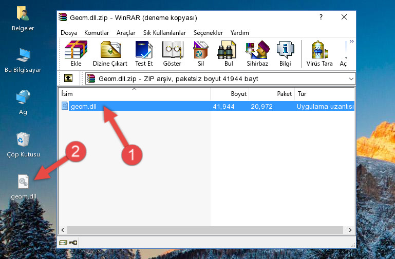This screenshot has width=395, height=259.
Task: Sort by the Boyut column header
Action: click(x=230, y=94)
